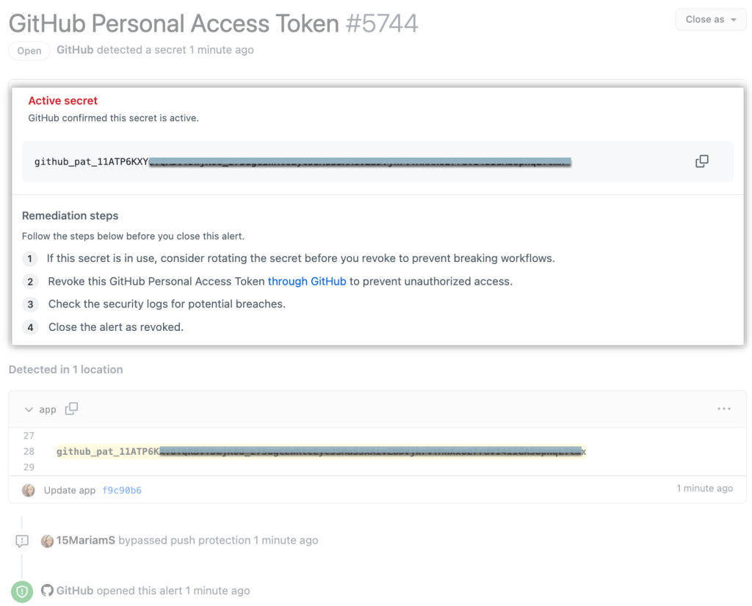This screenshot has width=752, height=606.
Task: Select line number 28 in the code view
Action: click(29, 451)
